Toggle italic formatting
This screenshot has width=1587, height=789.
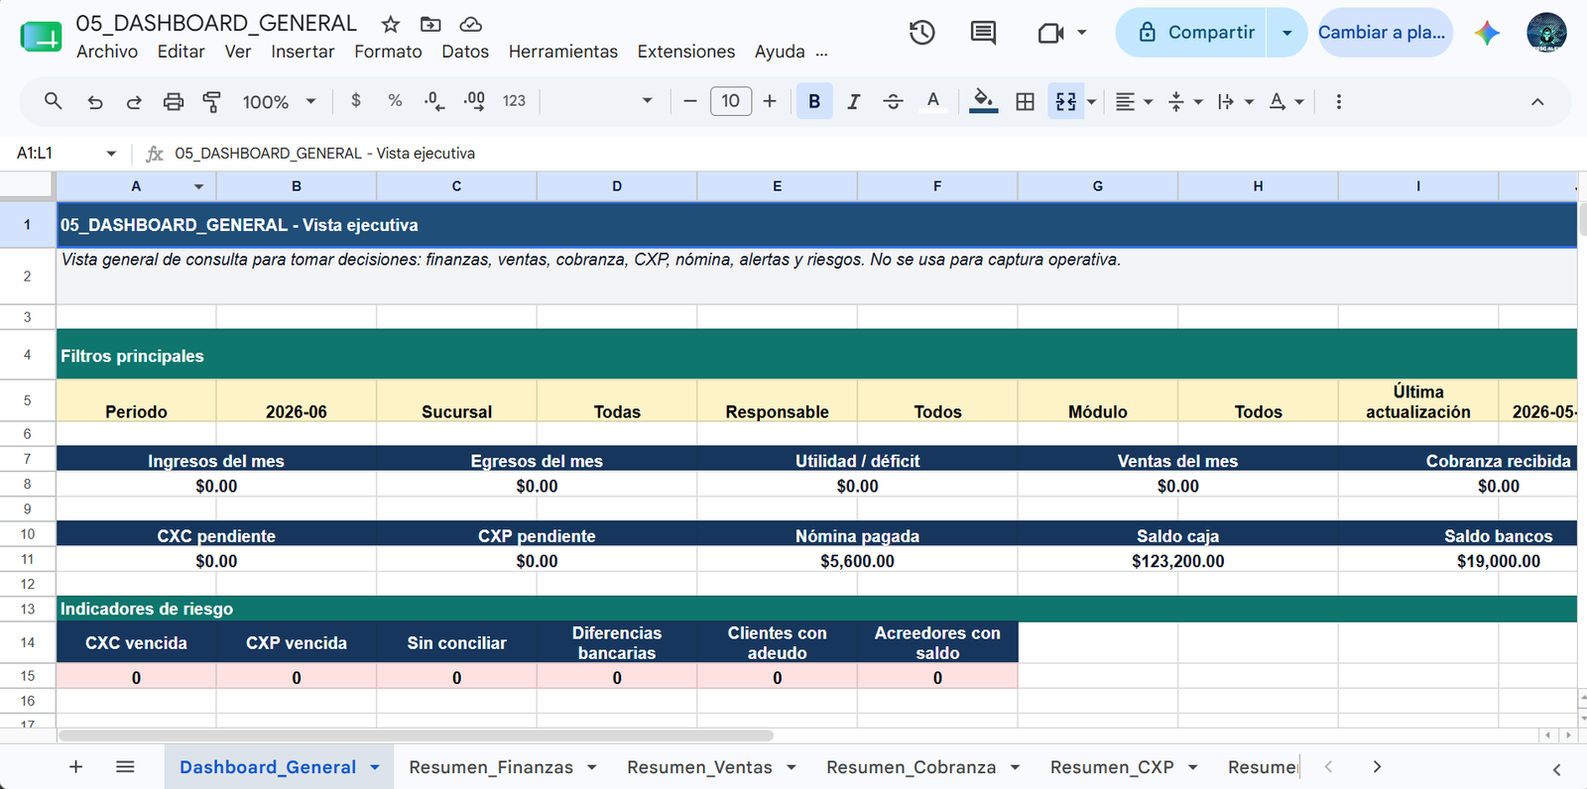(x=853, y=101)
